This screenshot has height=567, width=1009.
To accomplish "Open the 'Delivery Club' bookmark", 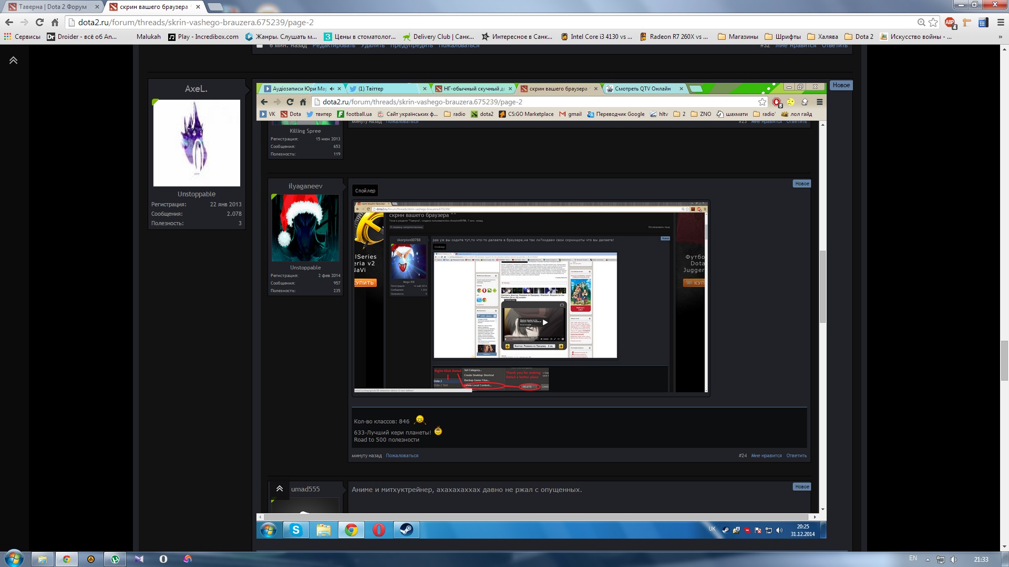I will [438, 37].
